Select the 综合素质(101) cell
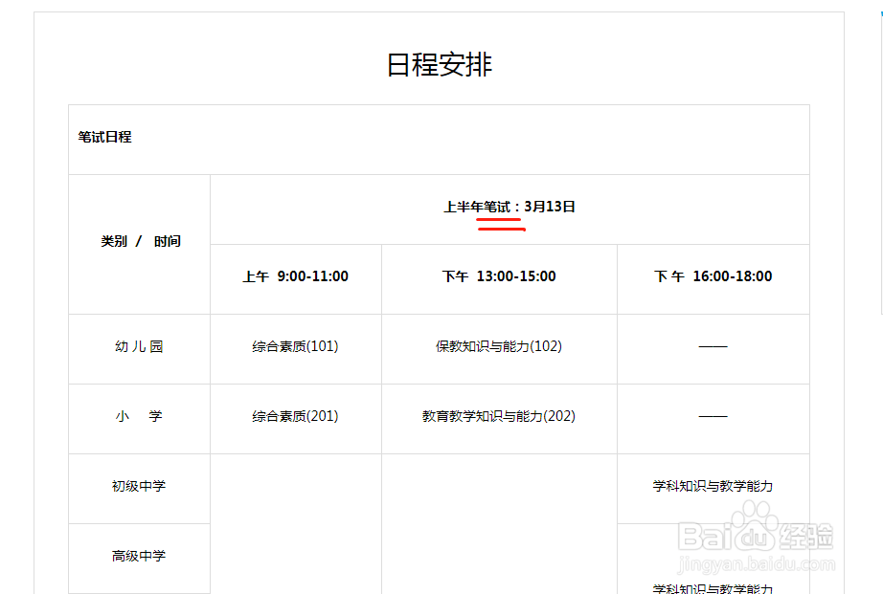Viewport: 883px width, 594px height. (297, 347)
